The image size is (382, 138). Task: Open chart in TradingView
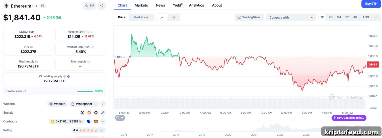click(249, 17)
